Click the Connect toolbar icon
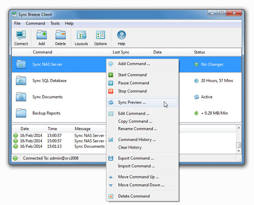 point(21,35)
